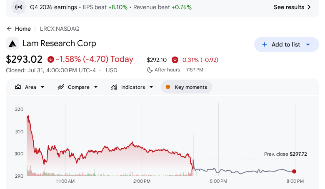Click the Lam Research Corp logo icon

click(12, 44)
